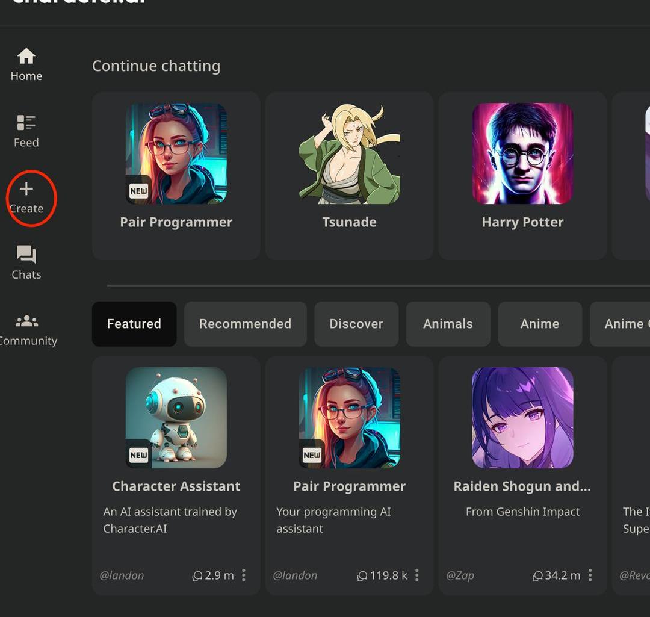Go to Home in the sidebar

(x=26, y=57)
